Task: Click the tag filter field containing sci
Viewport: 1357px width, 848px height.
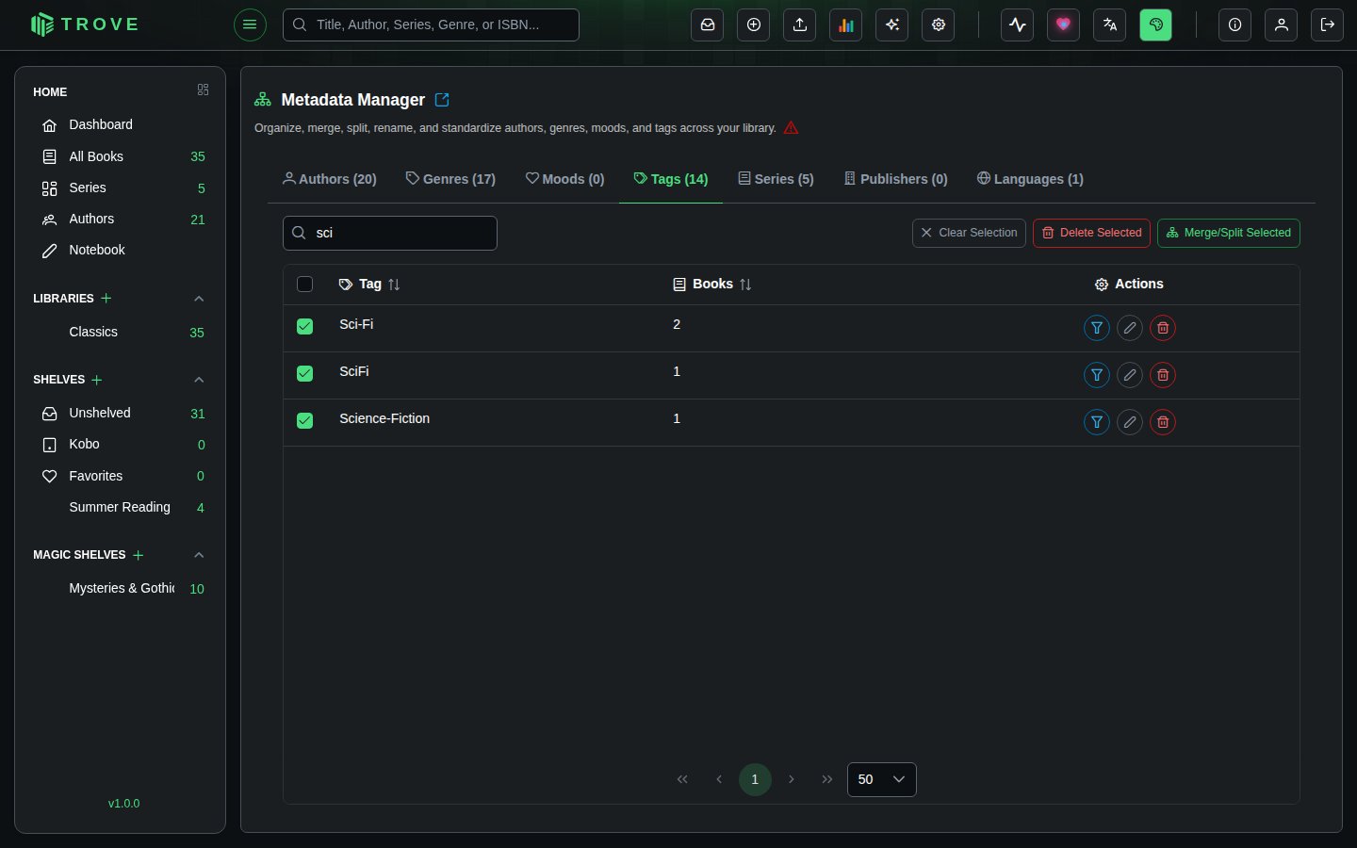Action: pyautogui.click(x=390, y=233)
